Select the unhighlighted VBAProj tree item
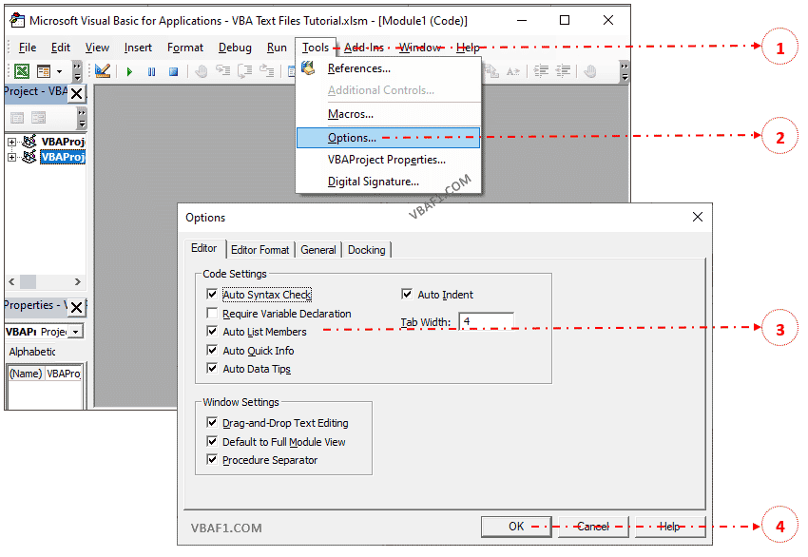Screen dimensions: 808x557 point(63,142)
